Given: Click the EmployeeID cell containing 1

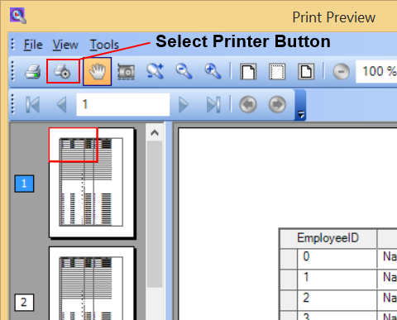Looking at the screenshot, I should [337, 279].
